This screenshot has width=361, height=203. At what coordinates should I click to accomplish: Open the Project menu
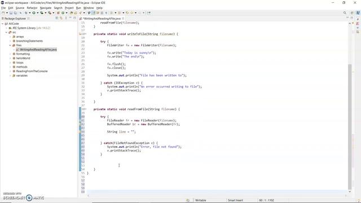69,8
